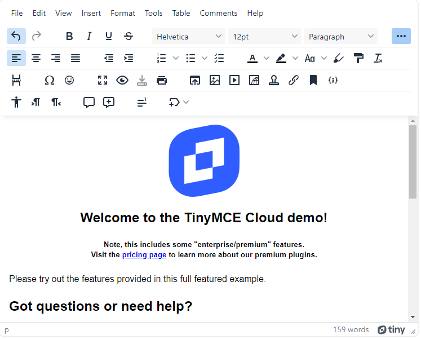This screenshot has width=421, height=339.
Task: Open the insert image dialog
Action: (x=215, y=80)
